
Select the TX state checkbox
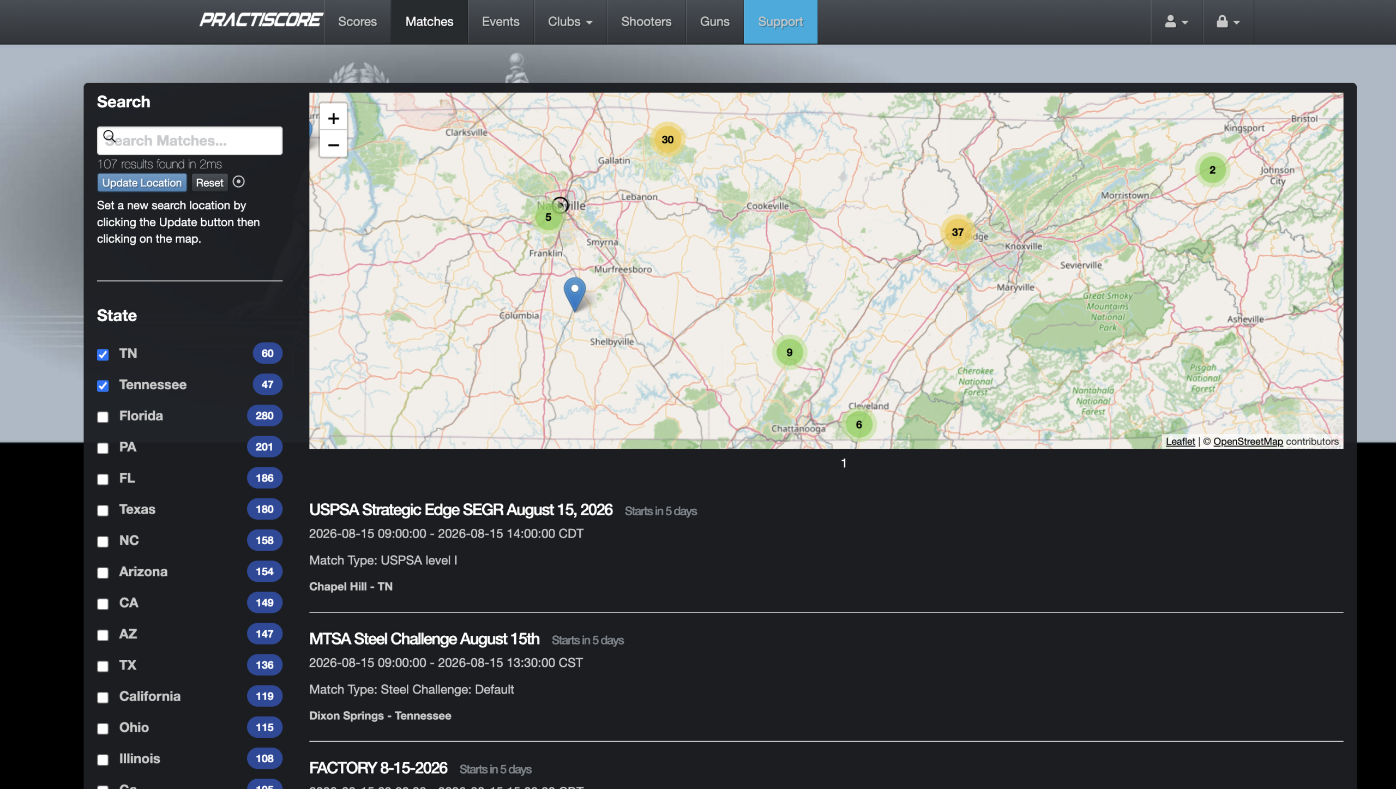[103, 666]
